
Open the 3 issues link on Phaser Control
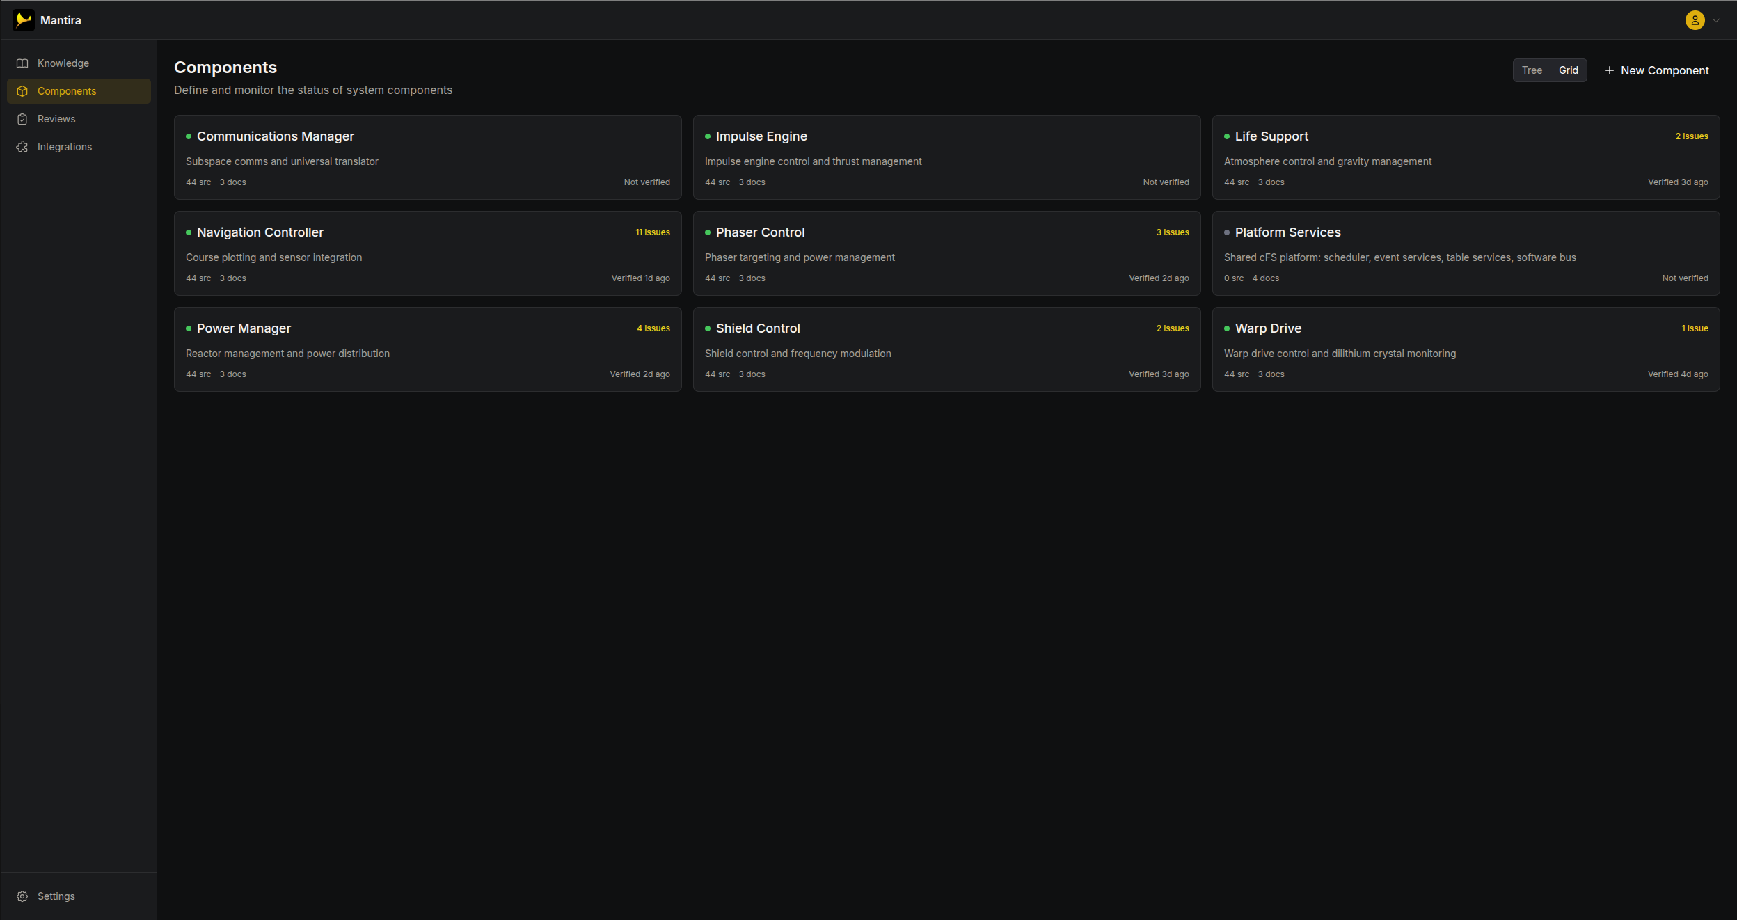pos(1172,232)
